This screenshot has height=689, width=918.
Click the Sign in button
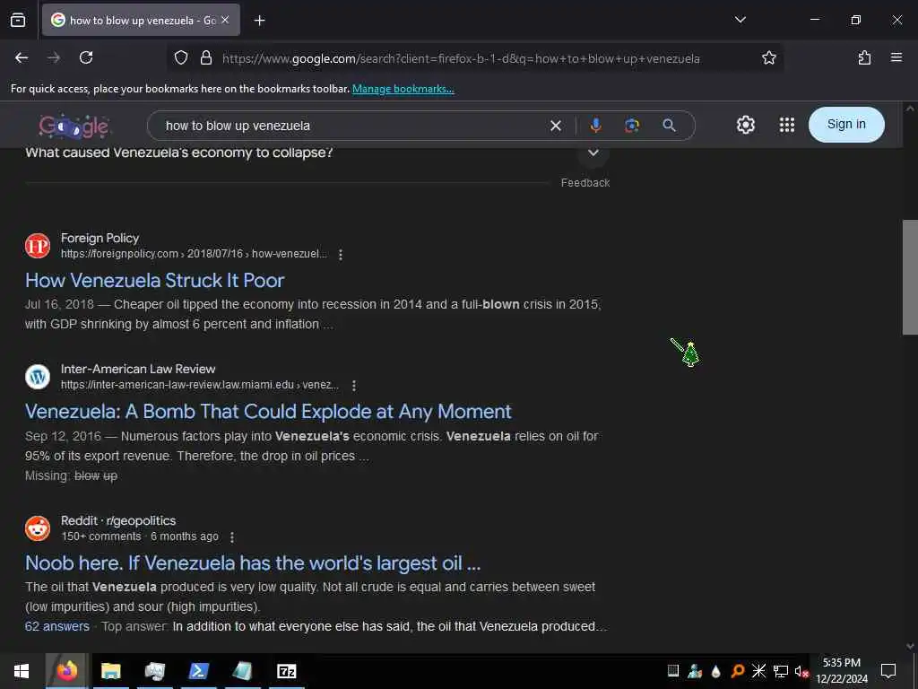[x=846, y=124]
